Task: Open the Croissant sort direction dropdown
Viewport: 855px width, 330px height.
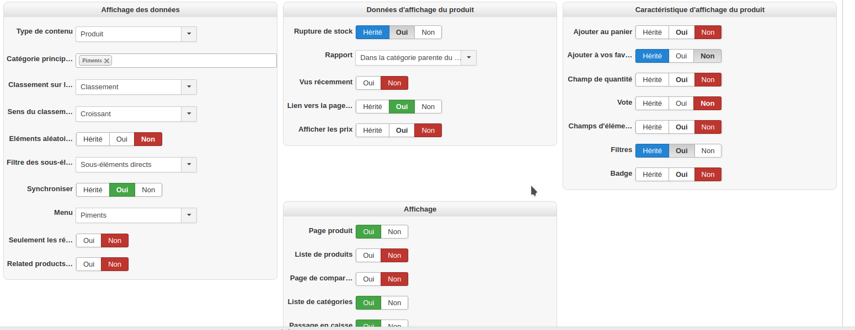Action: click(x=189, y=114)
